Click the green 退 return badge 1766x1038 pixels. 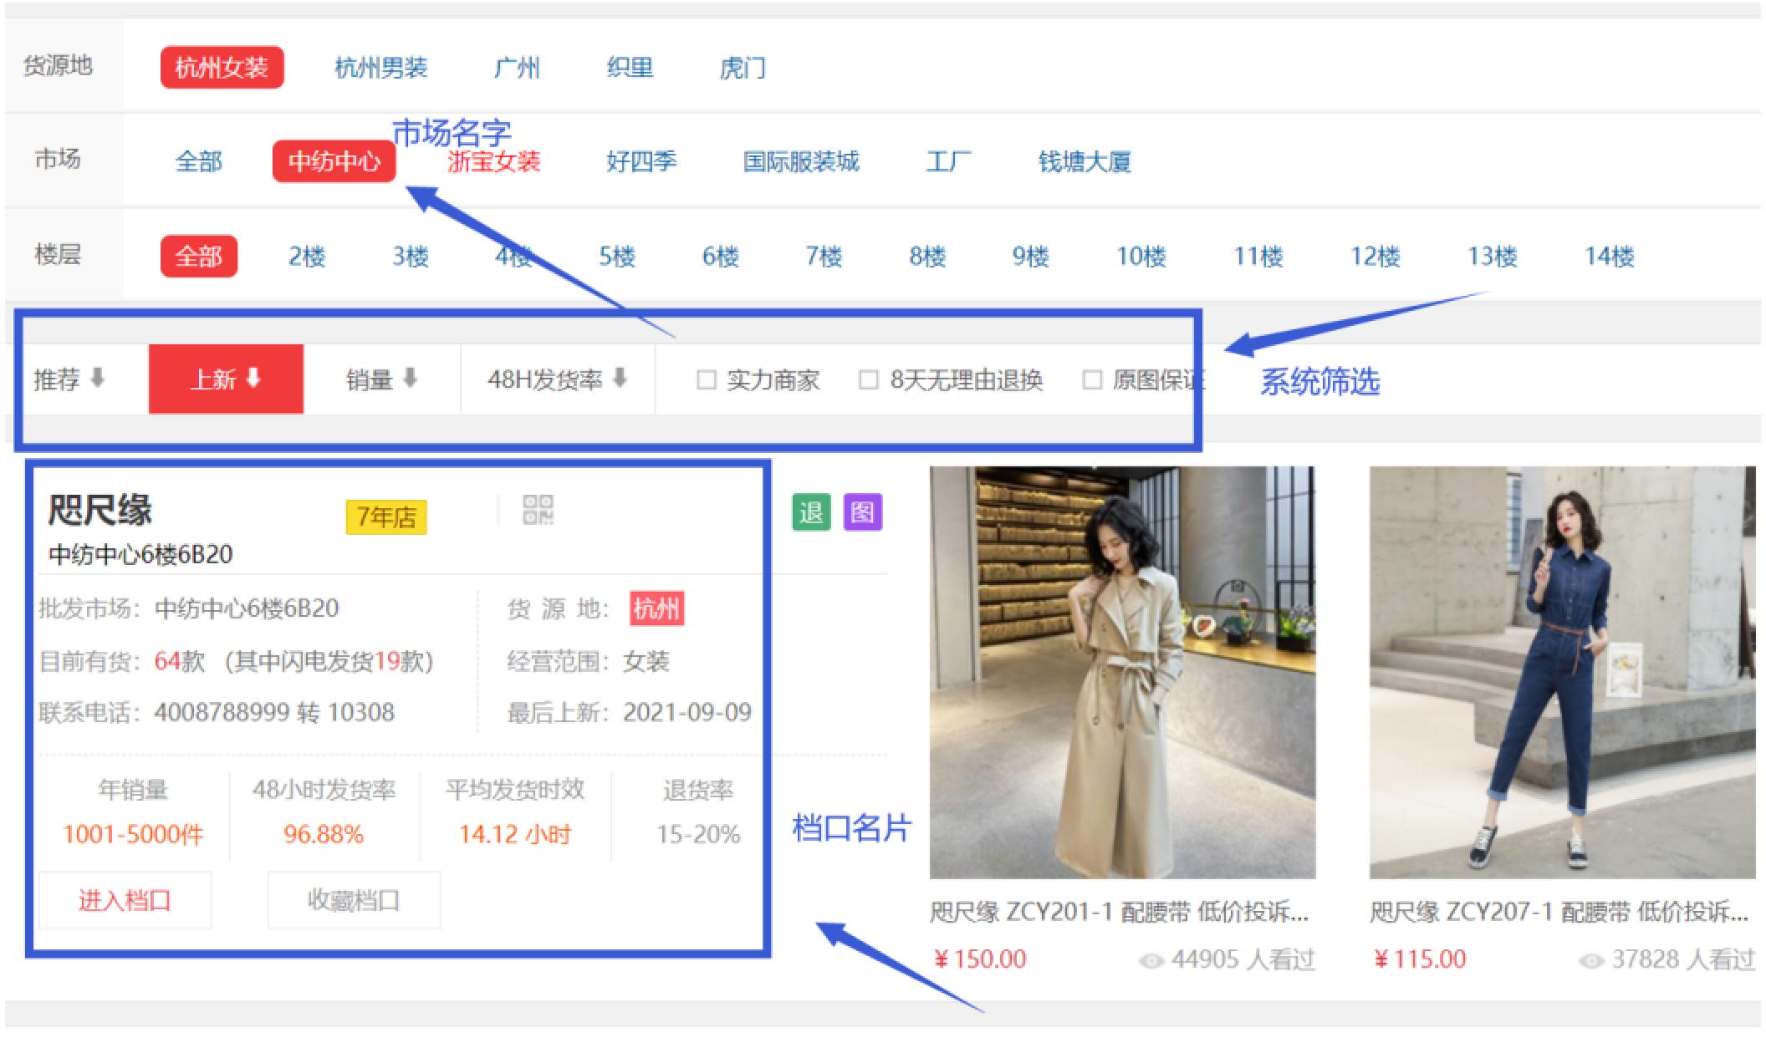click(x=811, y=511)
